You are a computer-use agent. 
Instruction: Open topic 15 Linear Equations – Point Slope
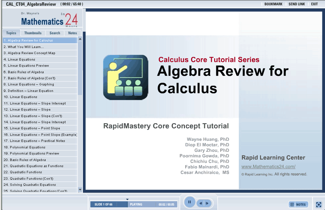40,128
